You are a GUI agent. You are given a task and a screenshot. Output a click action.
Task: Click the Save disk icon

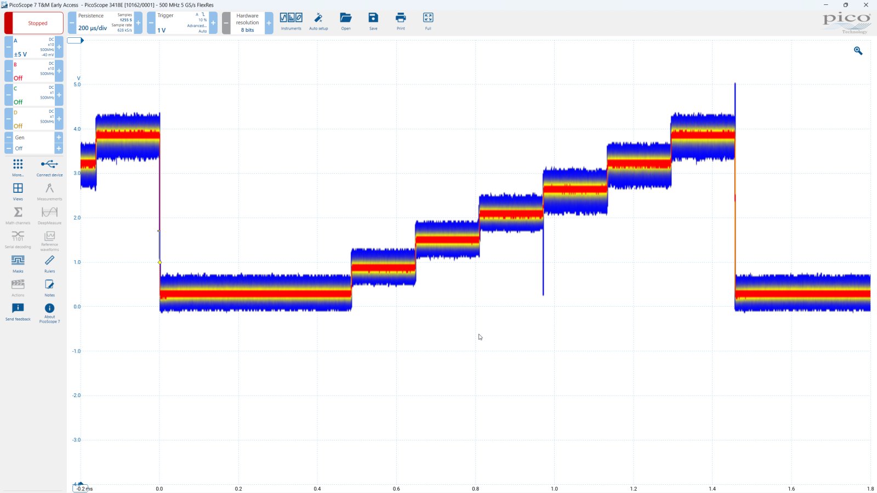(373, 18)
